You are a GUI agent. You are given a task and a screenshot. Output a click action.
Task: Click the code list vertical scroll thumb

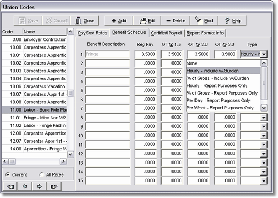click(x=70, y=94)
